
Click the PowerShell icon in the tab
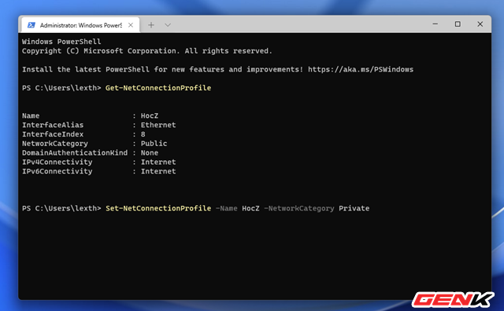click(x=31, y=25)
